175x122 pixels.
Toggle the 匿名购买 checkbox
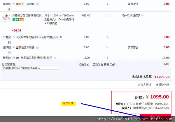point(157,85)
